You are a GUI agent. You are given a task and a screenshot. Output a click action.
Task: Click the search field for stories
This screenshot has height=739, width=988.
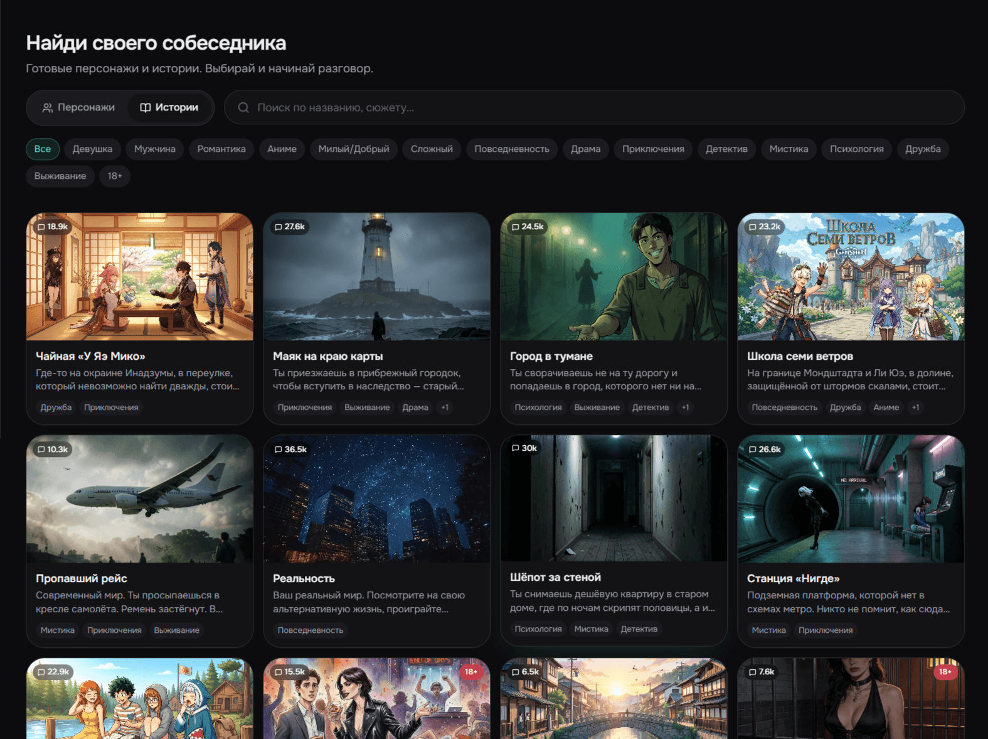(594, 107)
